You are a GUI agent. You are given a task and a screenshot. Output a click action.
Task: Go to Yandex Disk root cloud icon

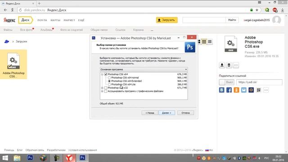click(x=7, y=41)
